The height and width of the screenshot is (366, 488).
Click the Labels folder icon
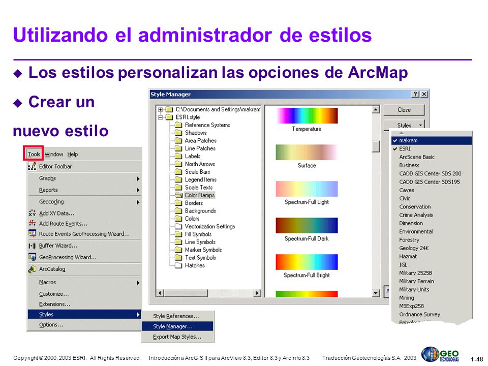coord(178,156)
